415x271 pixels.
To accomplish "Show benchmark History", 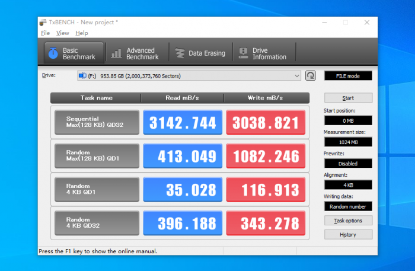I will point(348,234).
